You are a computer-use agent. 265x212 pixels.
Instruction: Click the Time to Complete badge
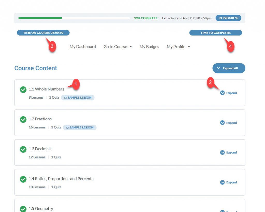click(x=216, y=33)
